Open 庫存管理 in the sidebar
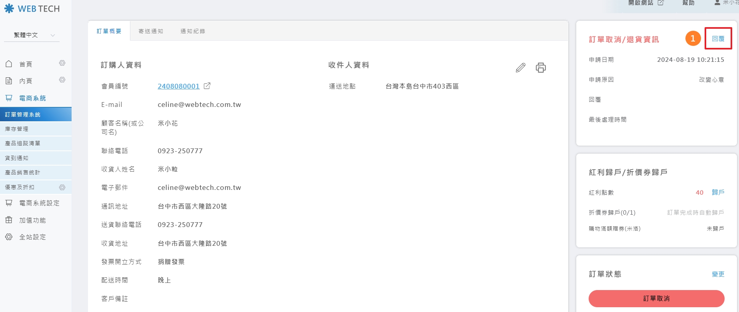The height and width of the screenshot is (312, 739). [x=17, y=129]
